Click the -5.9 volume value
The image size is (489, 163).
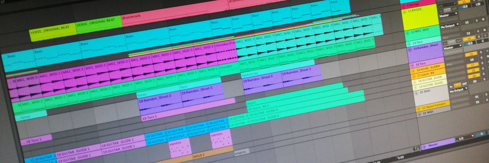point(465,7)
